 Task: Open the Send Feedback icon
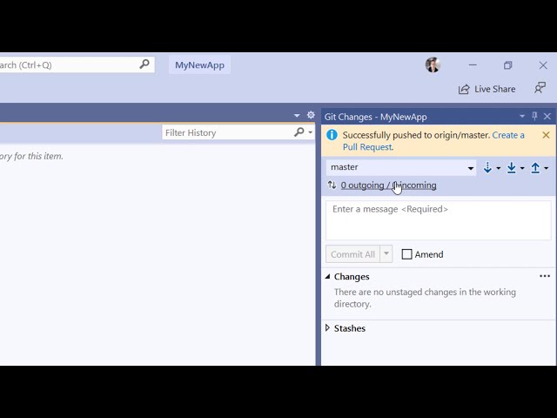pos(540,88)
